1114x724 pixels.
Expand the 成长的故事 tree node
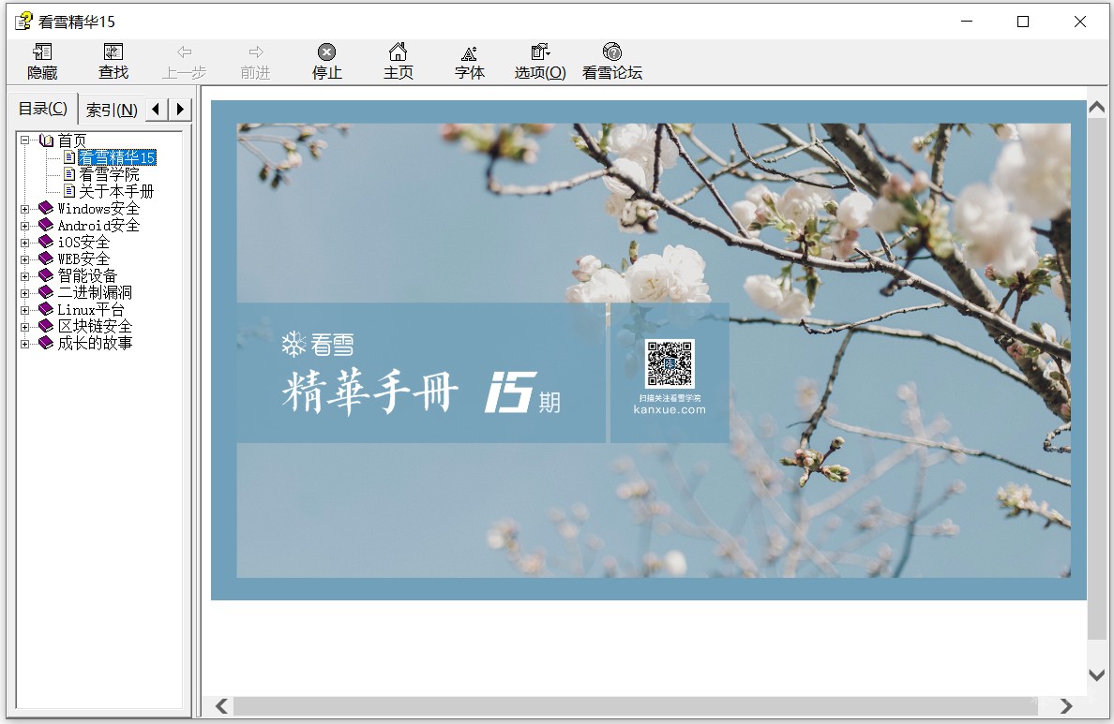click(25, 345)
